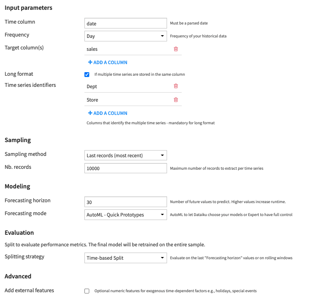
Task: Uncheck the Long format checkbox
Action: pyautogui.click(x=87, y=74)
